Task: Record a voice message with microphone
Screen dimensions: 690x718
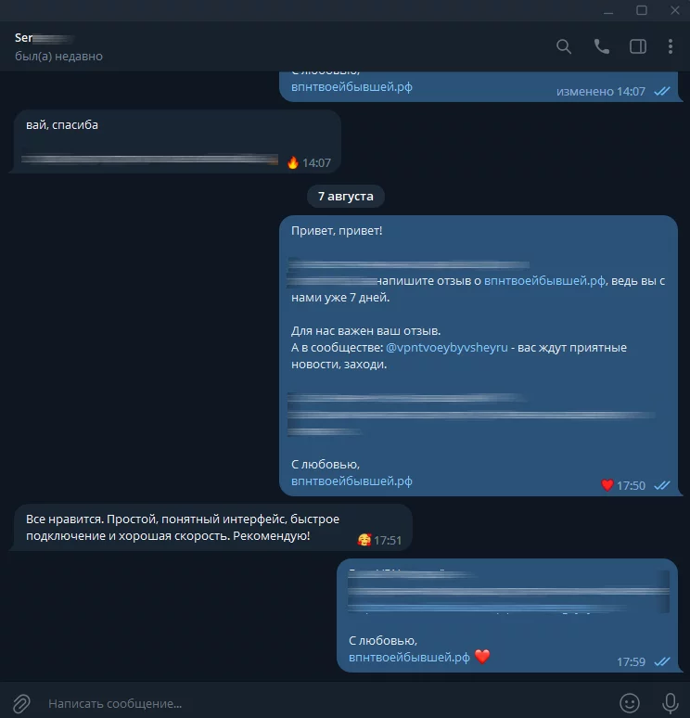Action: tap(671, 703)
